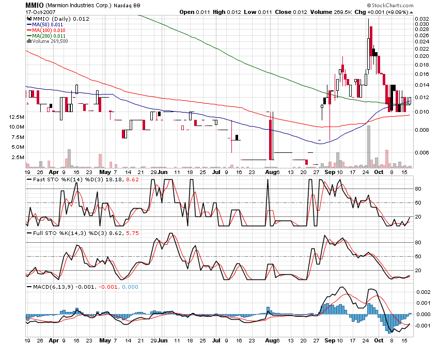Click the 'Fast STO %K(14) %D(3)' indicator label
This screenshot has height=345, width=439.
click(68, 180)
